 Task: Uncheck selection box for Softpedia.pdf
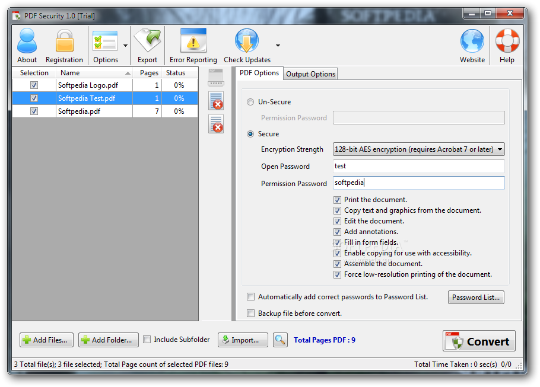coord(34,111)
